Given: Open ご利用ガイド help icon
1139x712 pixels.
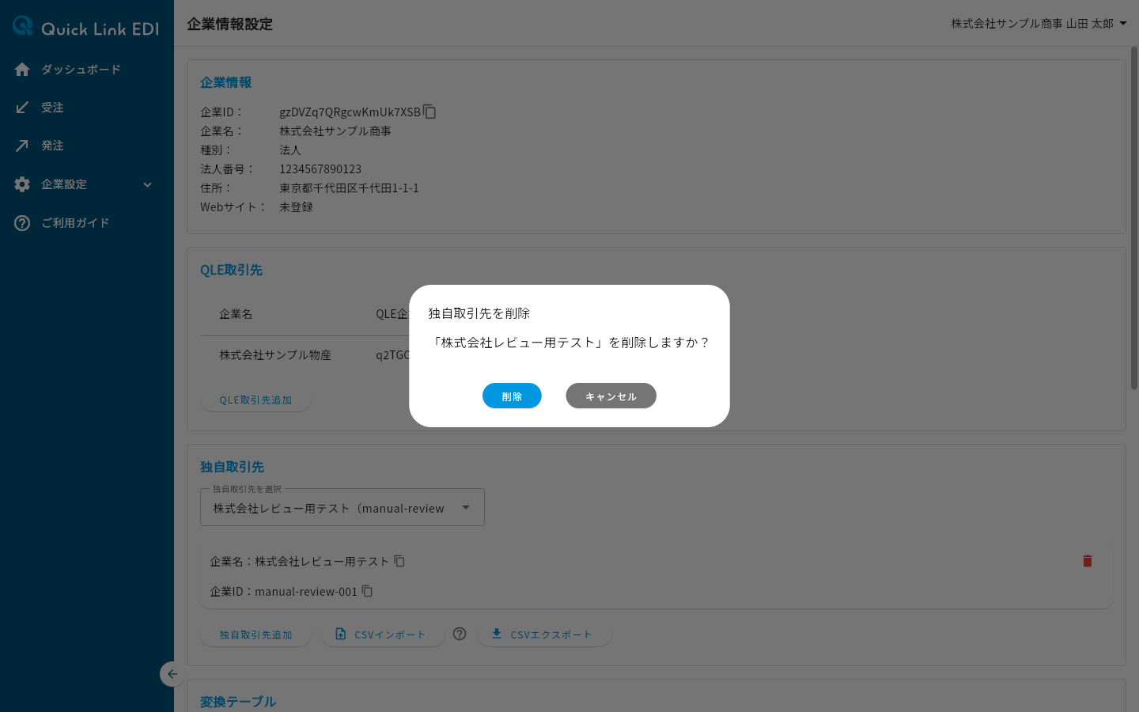Looking at the screenshot, I should pos(22,223).
